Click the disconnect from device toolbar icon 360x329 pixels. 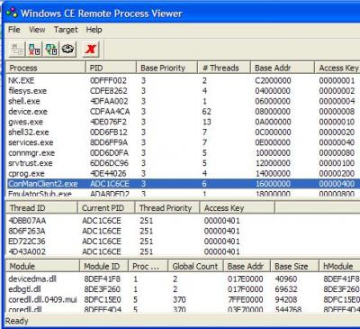click(34, 50)
